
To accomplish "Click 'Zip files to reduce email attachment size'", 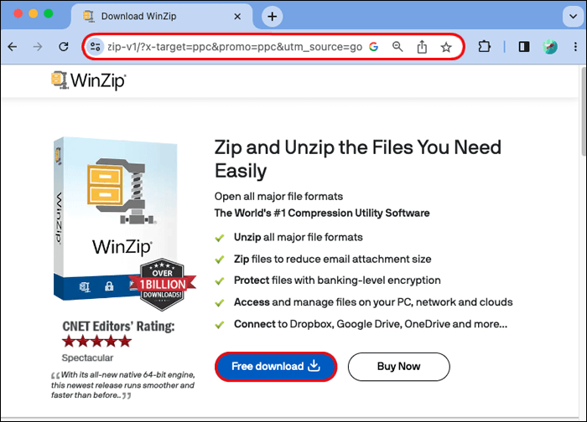I will tap(332, 259).
